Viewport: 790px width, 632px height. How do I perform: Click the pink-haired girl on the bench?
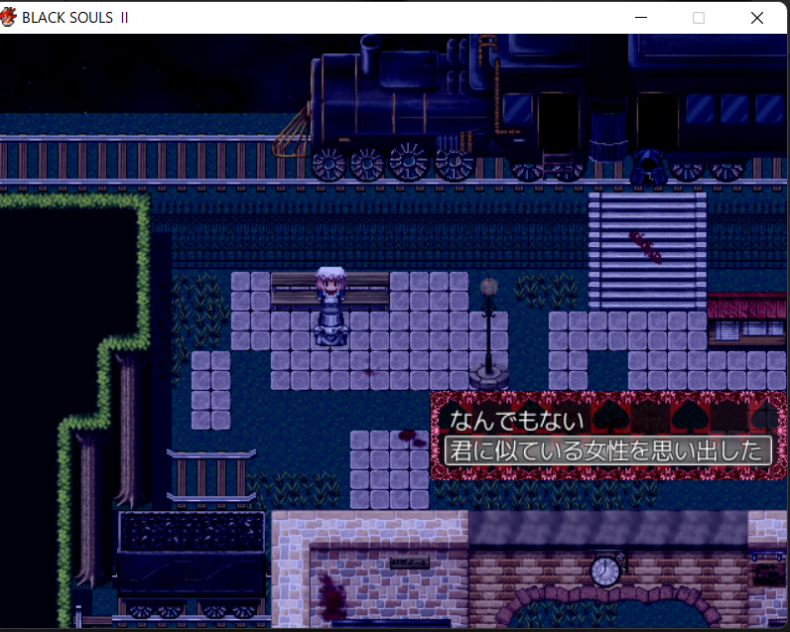coord(330,285)
